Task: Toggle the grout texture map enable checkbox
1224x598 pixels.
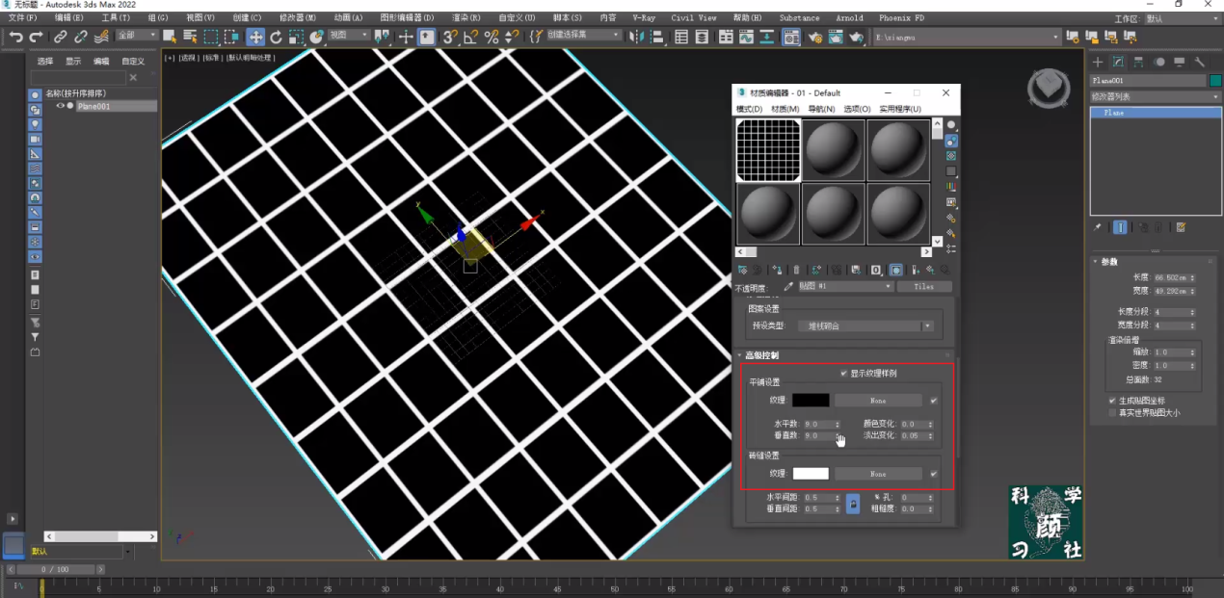Action: [x=933, y=473]
